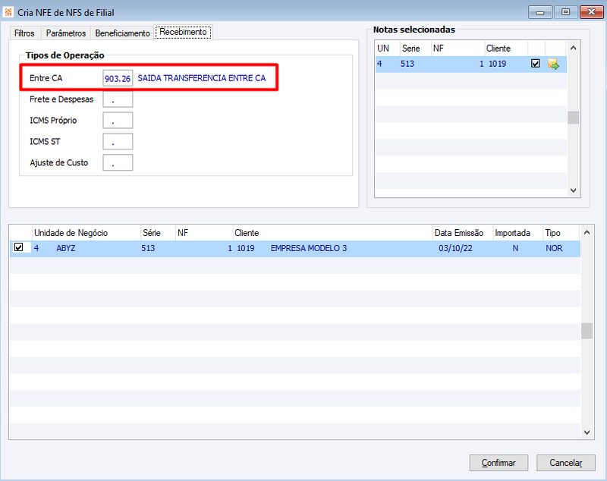Toggle the checkbox in Notas selecionadas row
This screenshot has height=481, width=607.
point(536,63)
